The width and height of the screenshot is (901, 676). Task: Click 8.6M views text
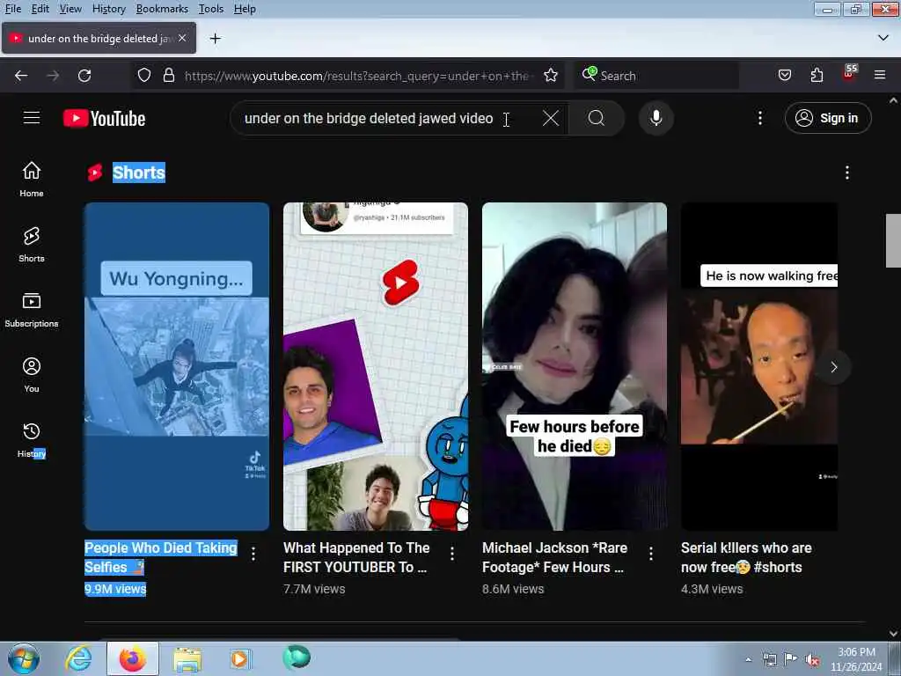pos(513,589)
